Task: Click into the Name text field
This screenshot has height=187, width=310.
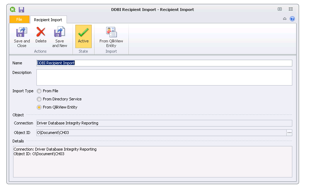Action: click(164, 63)
